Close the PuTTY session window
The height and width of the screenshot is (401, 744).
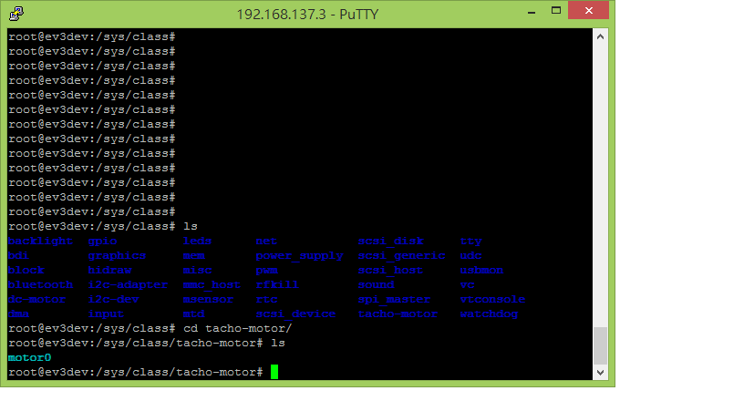[x=588, y=10]
